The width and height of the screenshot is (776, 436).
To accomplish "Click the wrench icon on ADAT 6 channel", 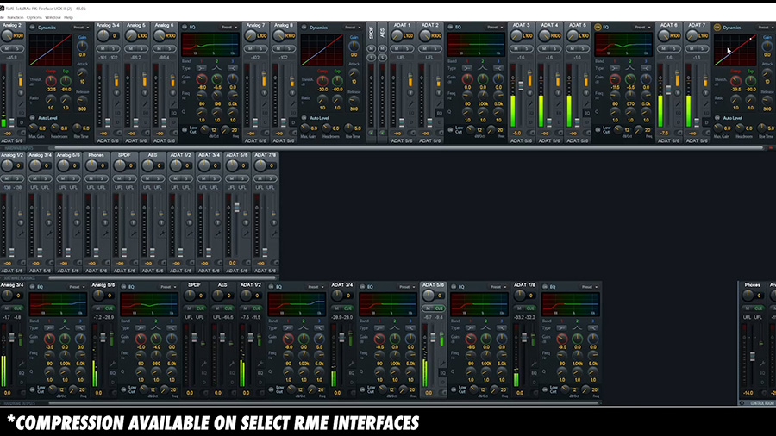I will pos(678,103).
